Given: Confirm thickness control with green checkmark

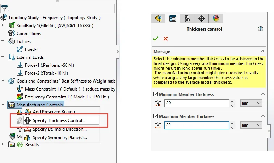Looking at the screenshot, I should (x=156, y=39).
